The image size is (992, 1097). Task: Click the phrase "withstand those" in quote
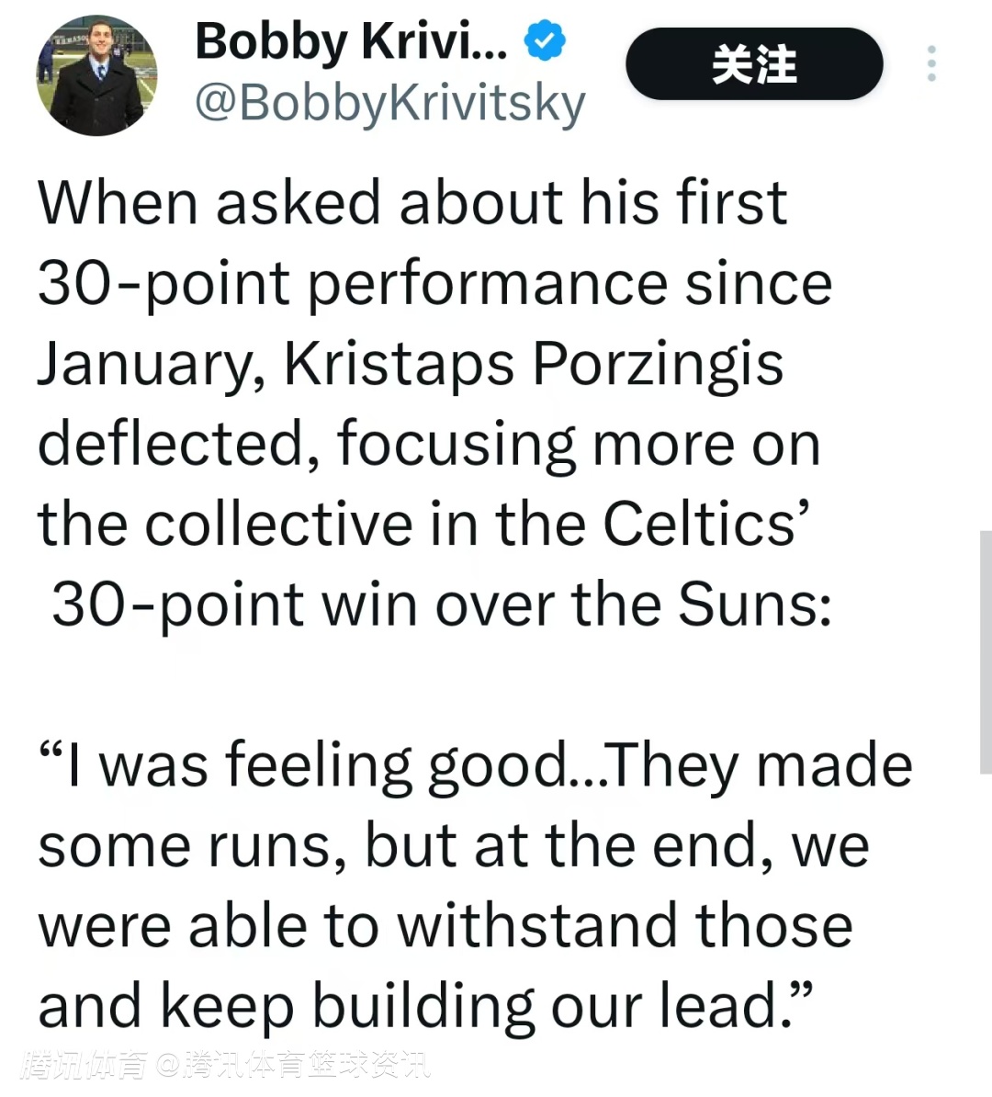pyautogui.click(x=625, y=924)
